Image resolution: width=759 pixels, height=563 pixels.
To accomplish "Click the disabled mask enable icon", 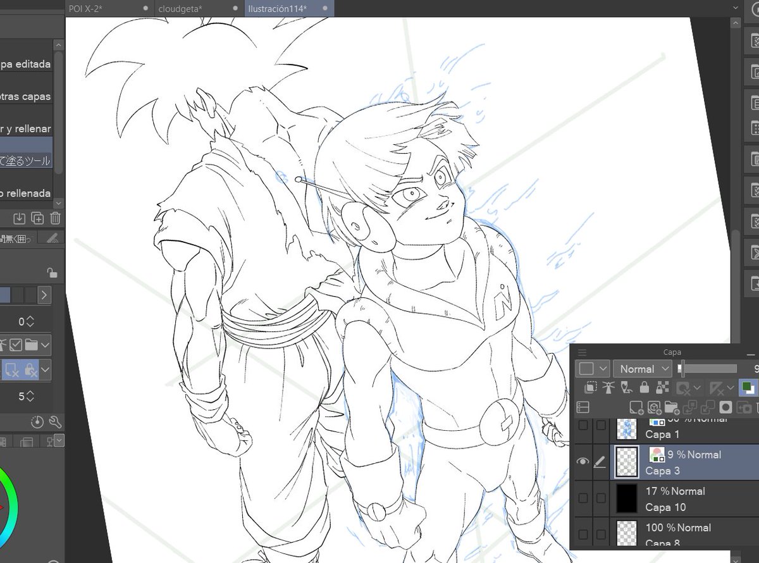I will 683,387.
